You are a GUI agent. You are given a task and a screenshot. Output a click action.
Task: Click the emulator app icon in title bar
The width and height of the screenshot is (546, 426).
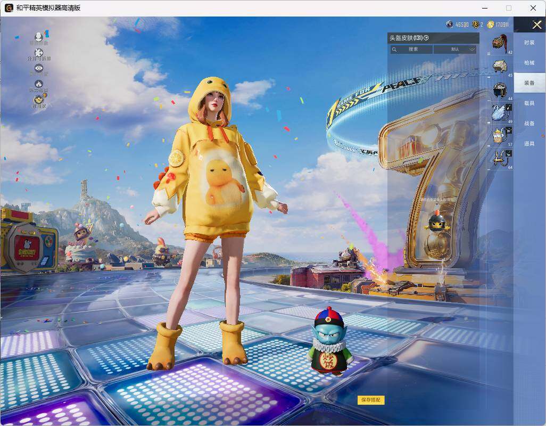pyautogui.click(x=9, y=7)
